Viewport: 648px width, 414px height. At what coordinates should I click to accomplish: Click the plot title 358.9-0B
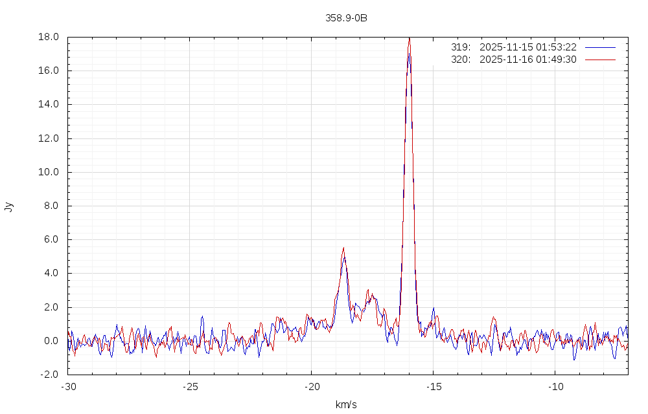346,18
